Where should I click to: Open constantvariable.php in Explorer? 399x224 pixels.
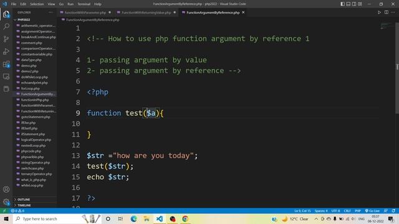pyautogui.click(x=37, y=54)
